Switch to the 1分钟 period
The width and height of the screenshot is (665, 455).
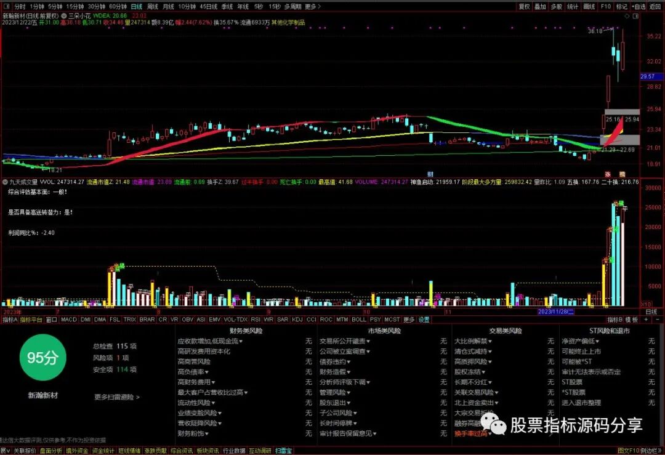tap(37, 6)
